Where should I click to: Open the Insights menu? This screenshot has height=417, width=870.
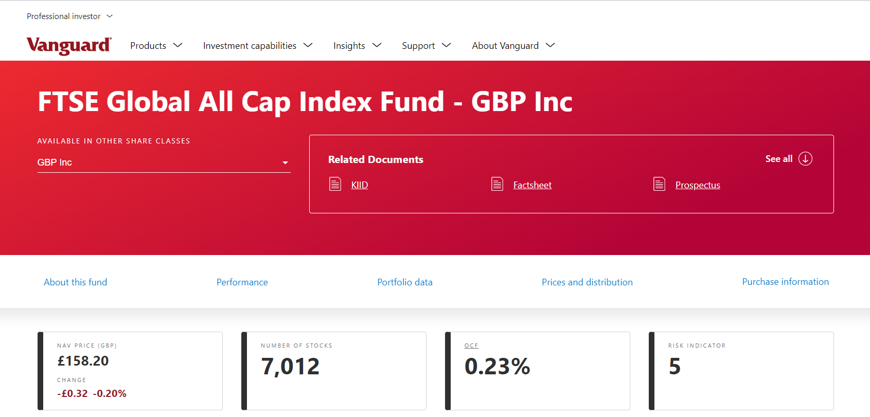click(357, 46)
